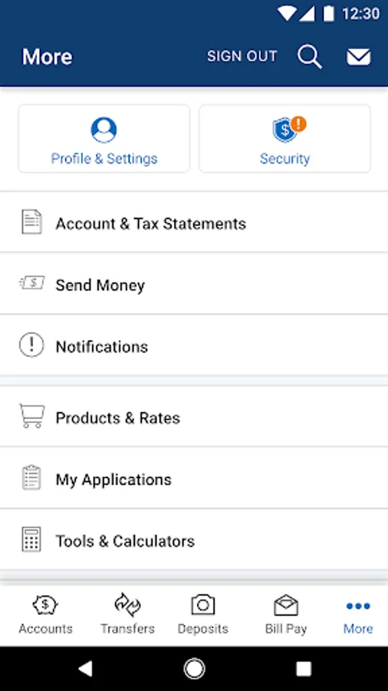Sign out using the SIGN OUT button

242,56
